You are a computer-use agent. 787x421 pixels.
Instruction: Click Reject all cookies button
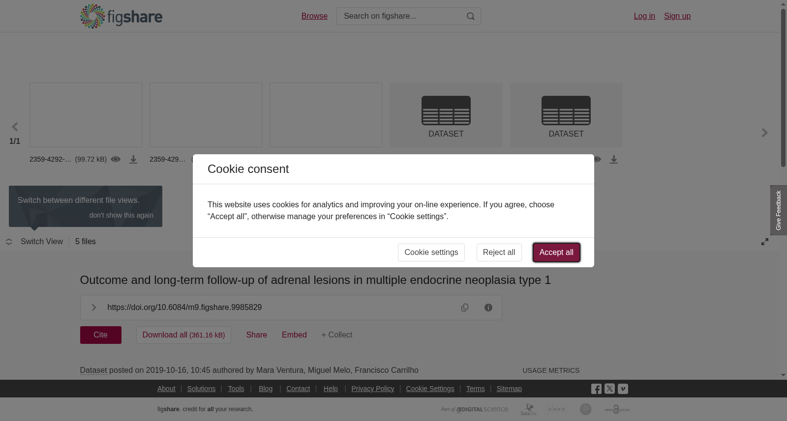[x=499, y=253]
